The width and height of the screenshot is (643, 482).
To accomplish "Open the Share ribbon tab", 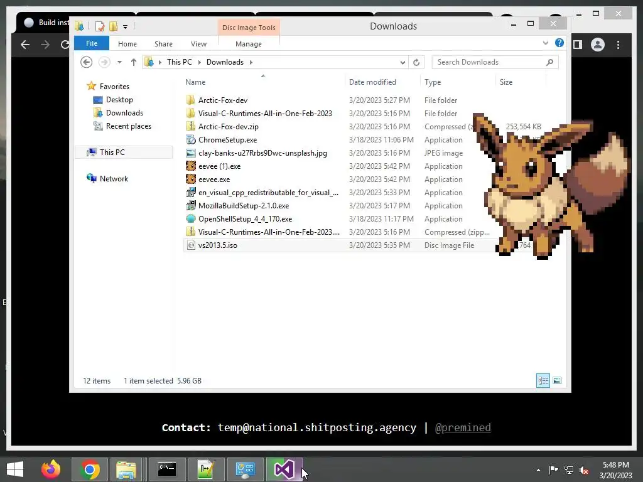I will pyautogui.click(x=163, y=44).
